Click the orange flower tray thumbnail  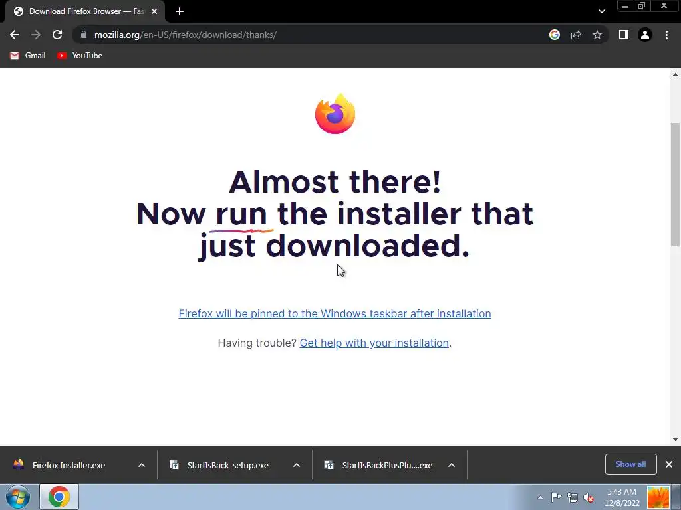(x=658, y=497)
